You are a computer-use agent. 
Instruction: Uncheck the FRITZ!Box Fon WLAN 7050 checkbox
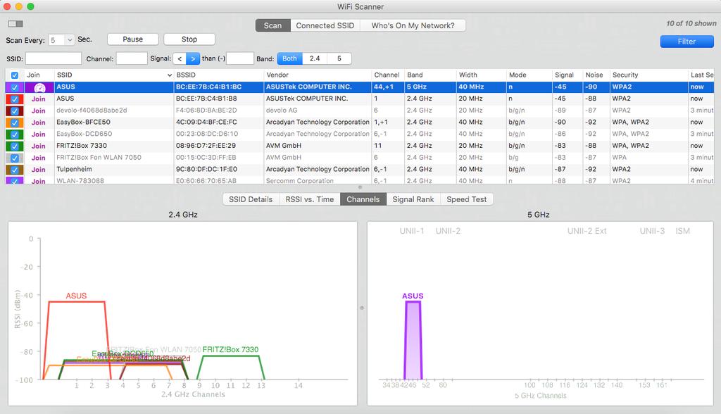pyautogui.click(x=15, y=158)
